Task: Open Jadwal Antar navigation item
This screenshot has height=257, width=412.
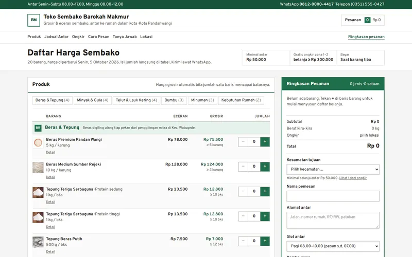Action: [x=56, y=36]
